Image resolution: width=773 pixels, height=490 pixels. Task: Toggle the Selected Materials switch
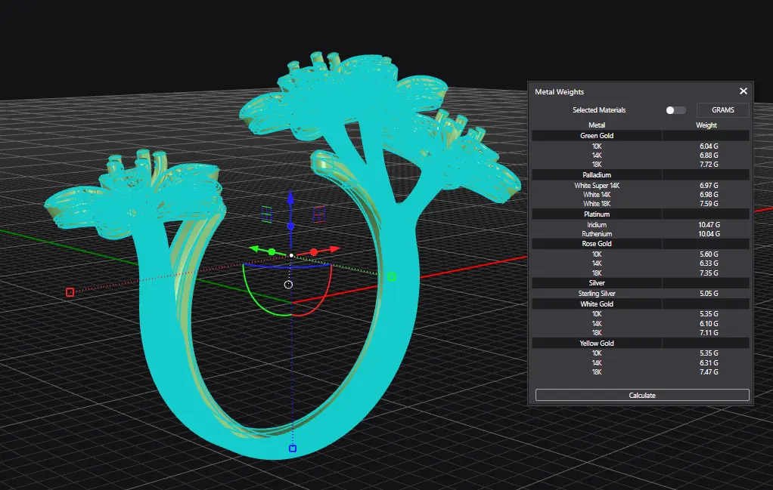[x=675, y=110]
